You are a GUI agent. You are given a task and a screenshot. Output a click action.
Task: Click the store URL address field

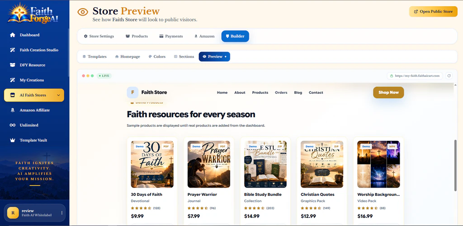pyautogui.click(x=415, y=76)
